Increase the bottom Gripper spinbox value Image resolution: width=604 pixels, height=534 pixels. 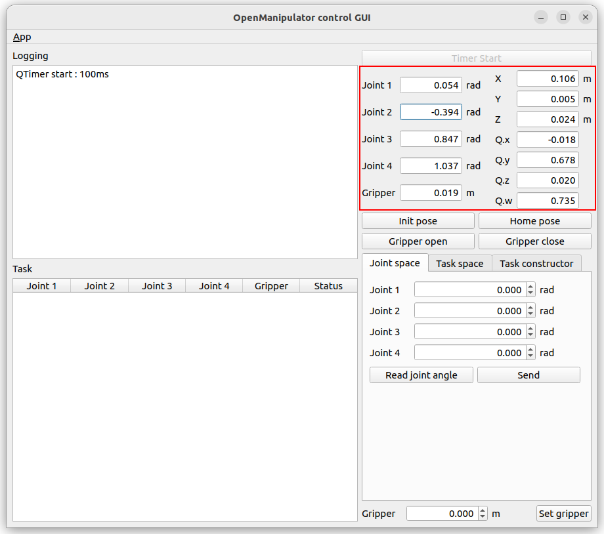(x=483, y=510)
